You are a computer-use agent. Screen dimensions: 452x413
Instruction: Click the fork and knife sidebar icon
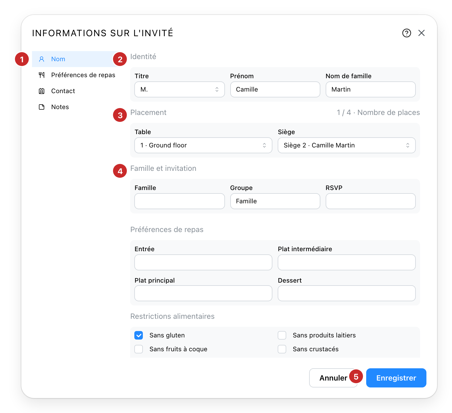pyautogui.click(x=42, y=75)
